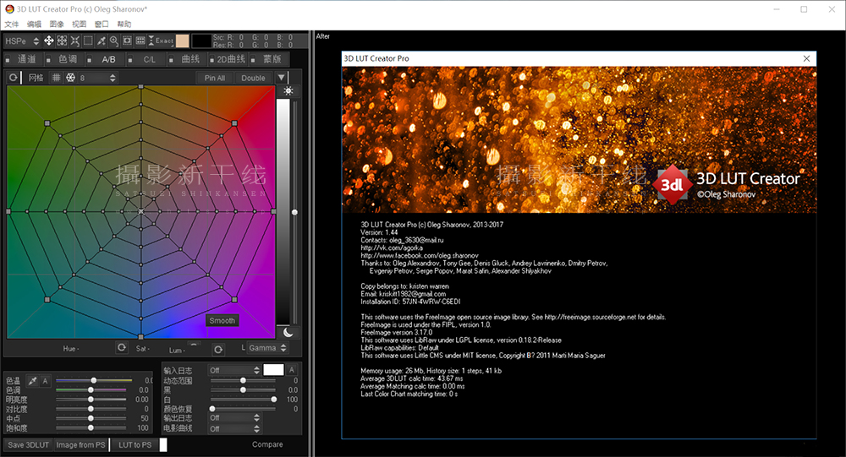Expand the triangle menu next to Double
Screen dimensions: 846x457
tap(282, 78)
